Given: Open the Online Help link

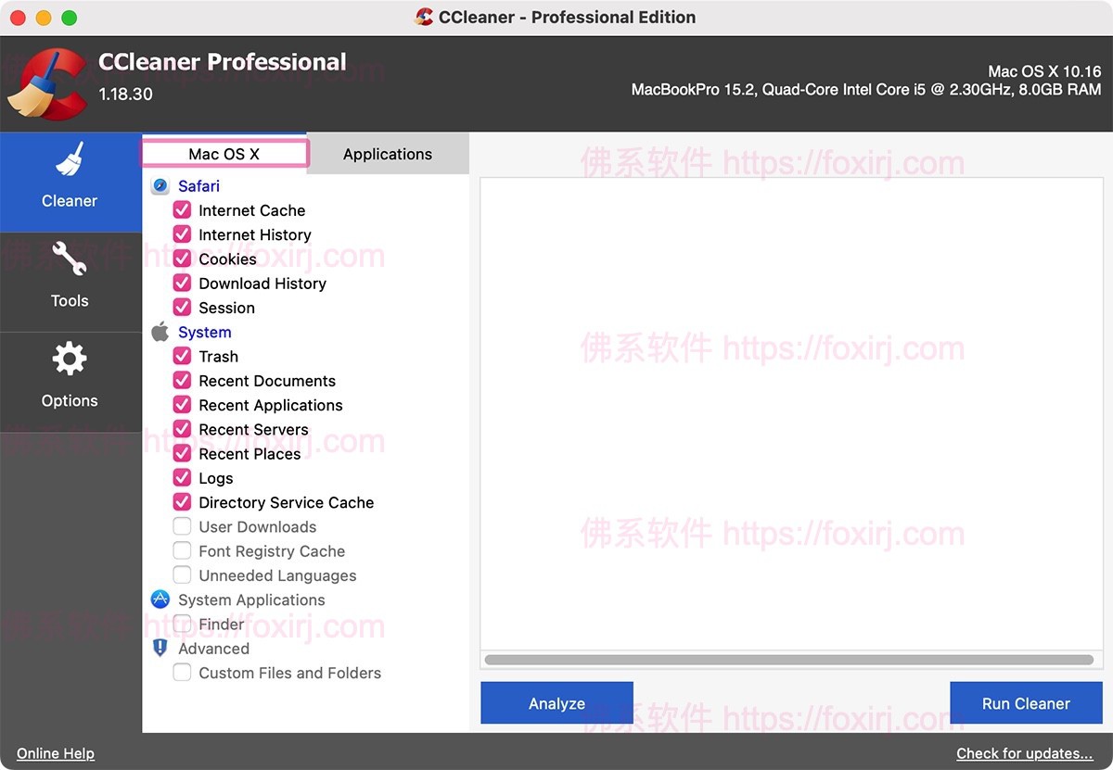Looking at the screenshot, I should (x=56, y=753).
